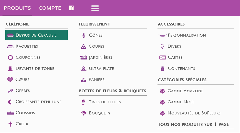Click the tombstone icon beside Devants de tombe
Screen dimensions: 240x133
tap(10, 68)
